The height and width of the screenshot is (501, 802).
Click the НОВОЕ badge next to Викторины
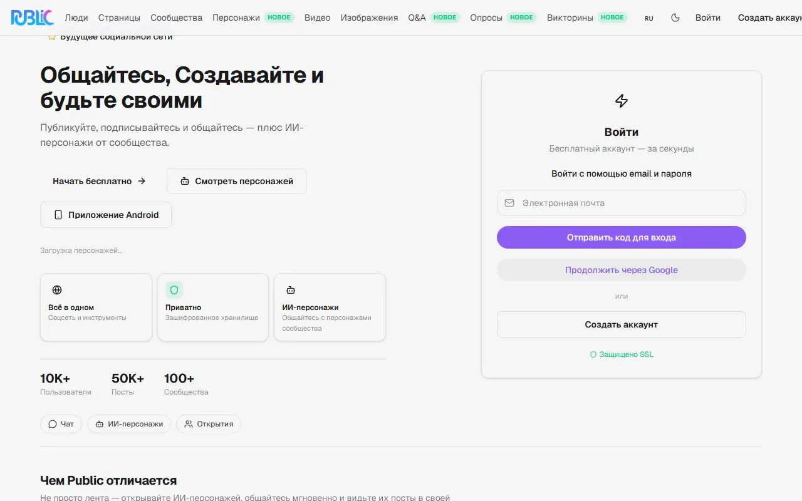click(x=613, y=18)
